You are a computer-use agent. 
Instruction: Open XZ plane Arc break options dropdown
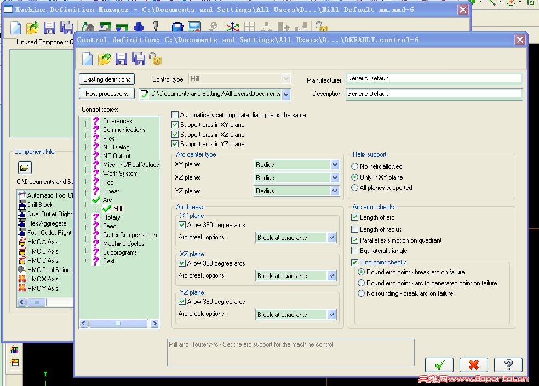331,275
